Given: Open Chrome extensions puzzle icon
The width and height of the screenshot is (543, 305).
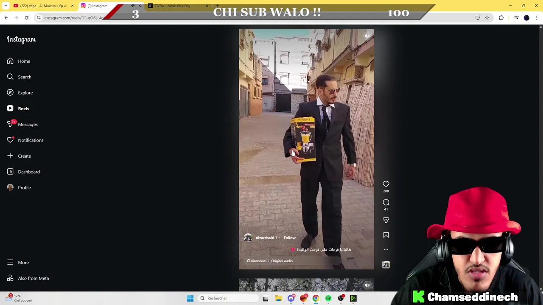Looking at the screenshot, I should click(501, 18).
